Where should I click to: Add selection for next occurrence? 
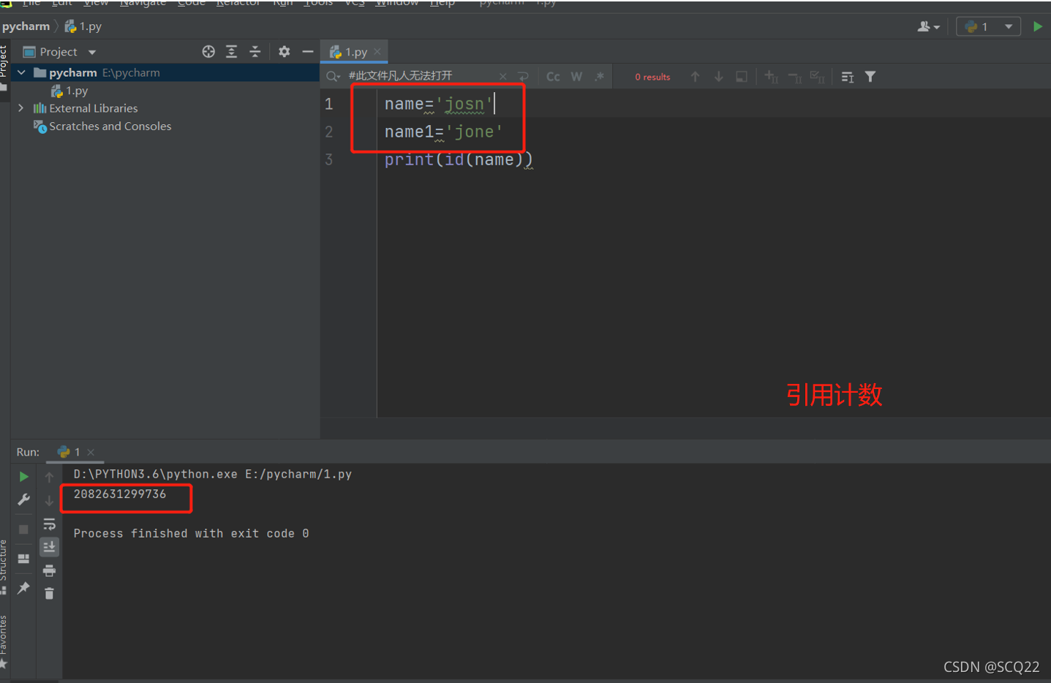771,77
